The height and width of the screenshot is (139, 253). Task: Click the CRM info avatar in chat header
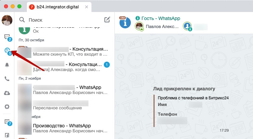pos(125,23)
